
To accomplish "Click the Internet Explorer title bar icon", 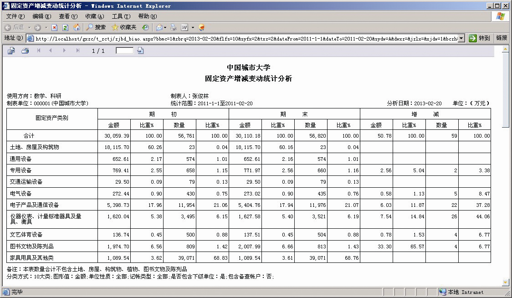I will coord(6,6).
